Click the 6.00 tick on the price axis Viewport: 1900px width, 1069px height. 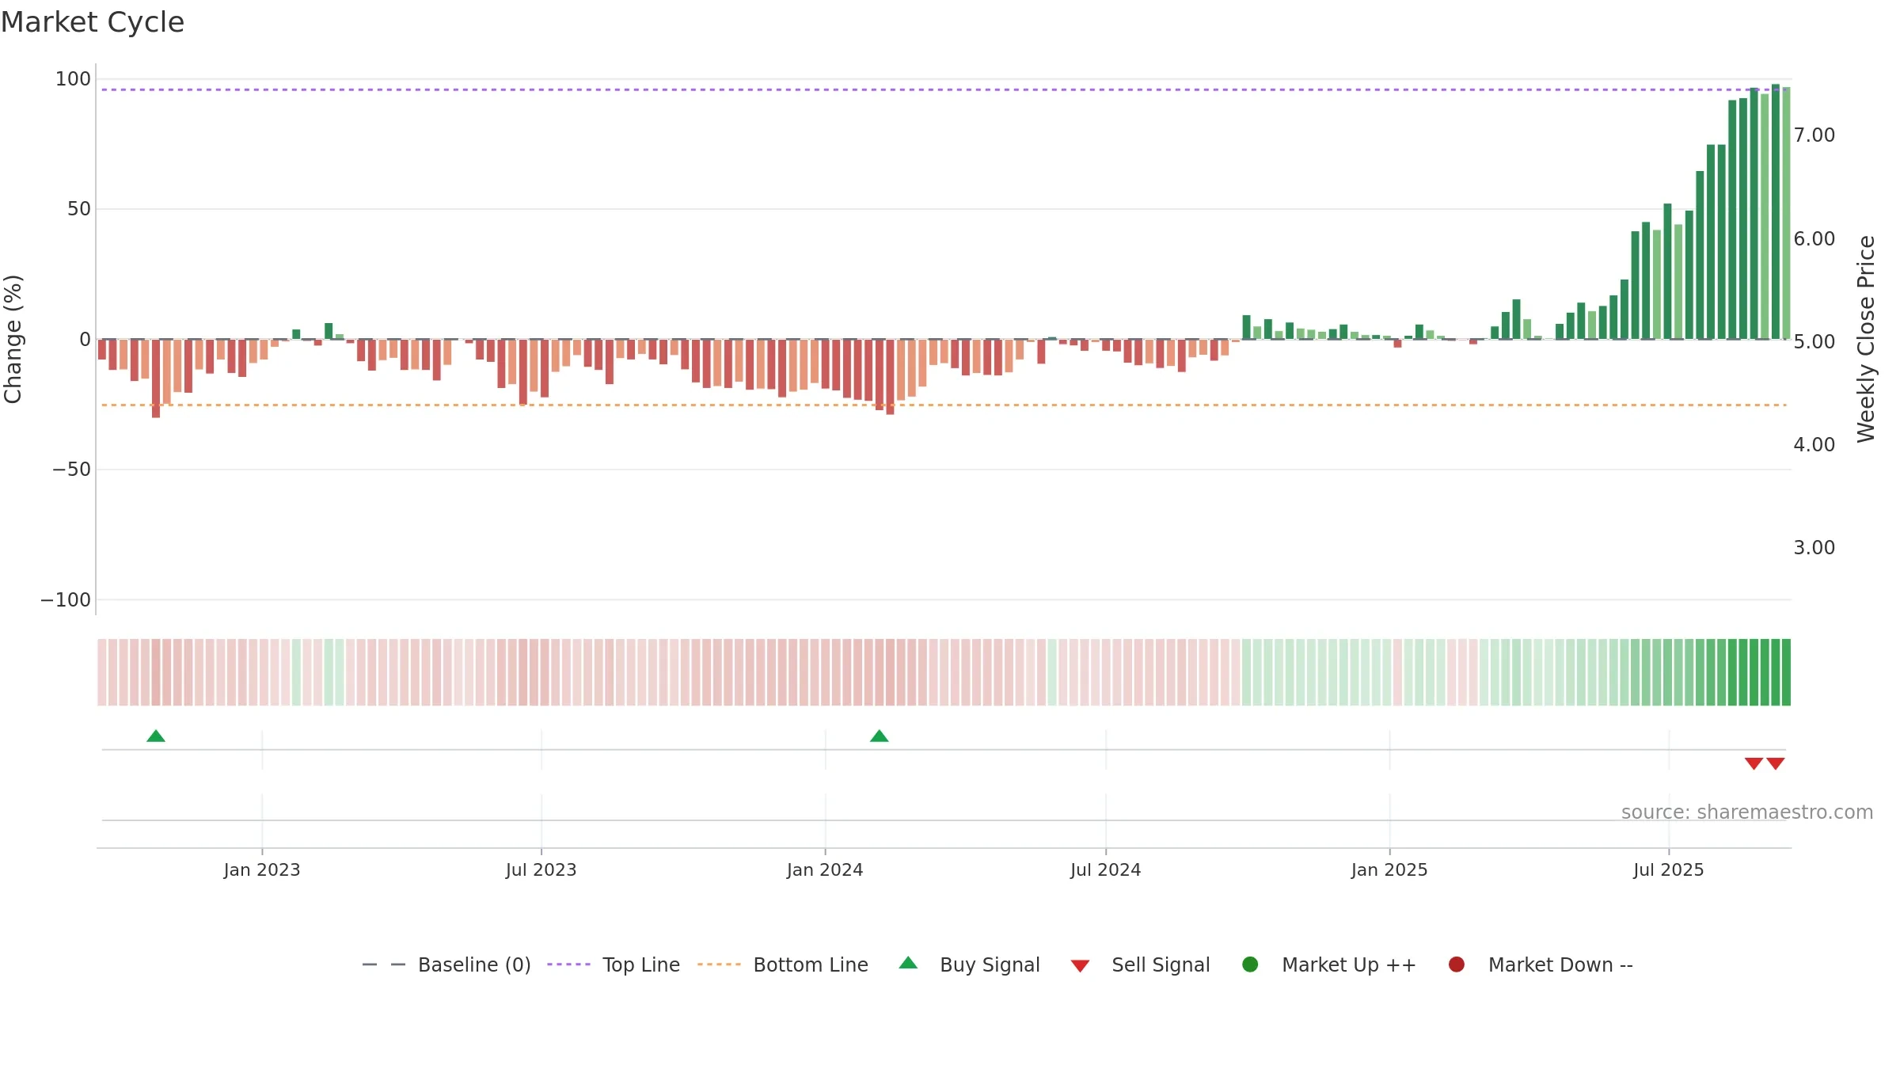1814,239
